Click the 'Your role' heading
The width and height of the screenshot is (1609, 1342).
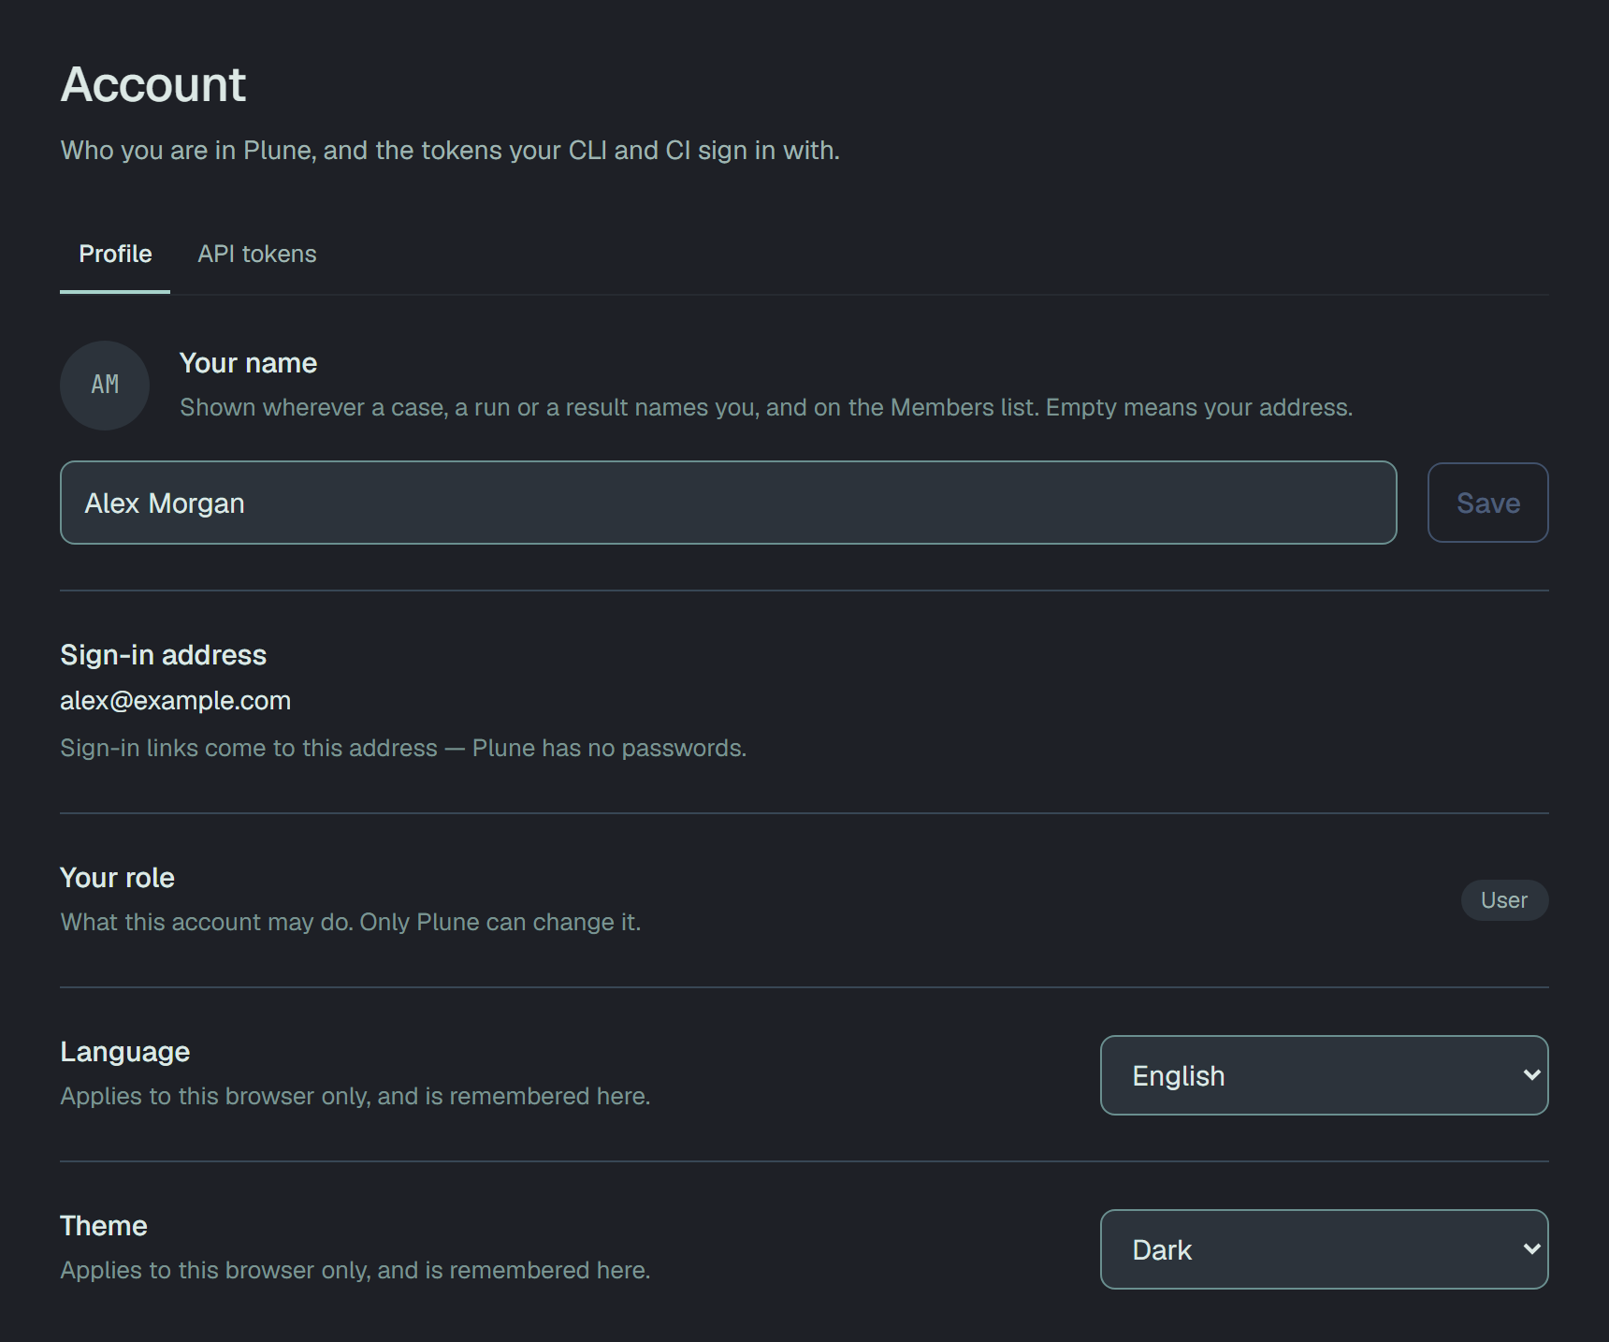118,878
